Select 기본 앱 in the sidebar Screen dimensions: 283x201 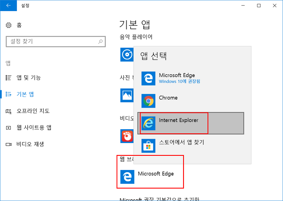pyautogui.click(x=25, y=94)
